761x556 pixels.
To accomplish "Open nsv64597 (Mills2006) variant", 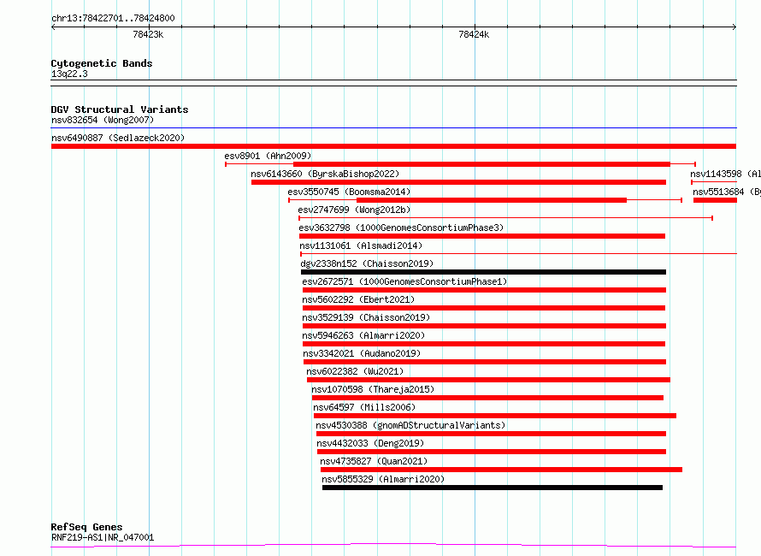I will (364, 407).
